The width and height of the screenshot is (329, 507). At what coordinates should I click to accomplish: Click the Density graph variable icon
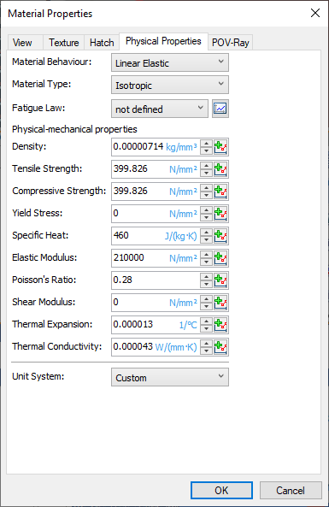click(x=220, y=147)
